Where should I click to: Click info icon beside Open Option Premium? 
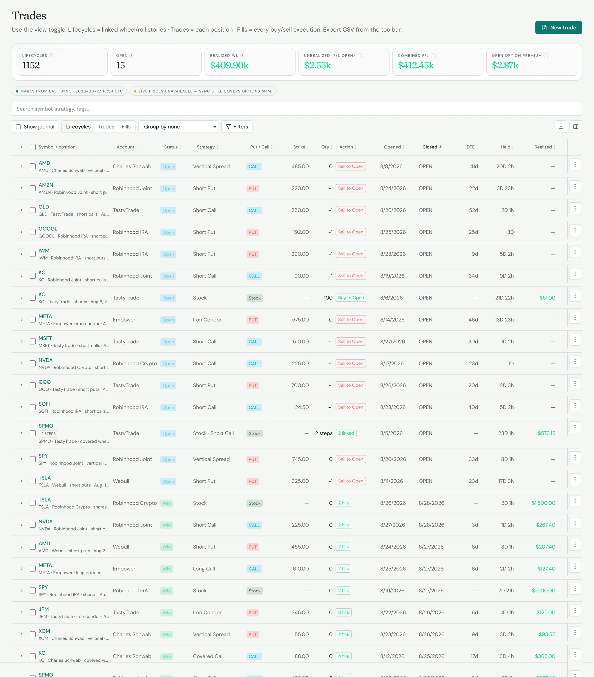pyautogui.click(x=546, y=56)
